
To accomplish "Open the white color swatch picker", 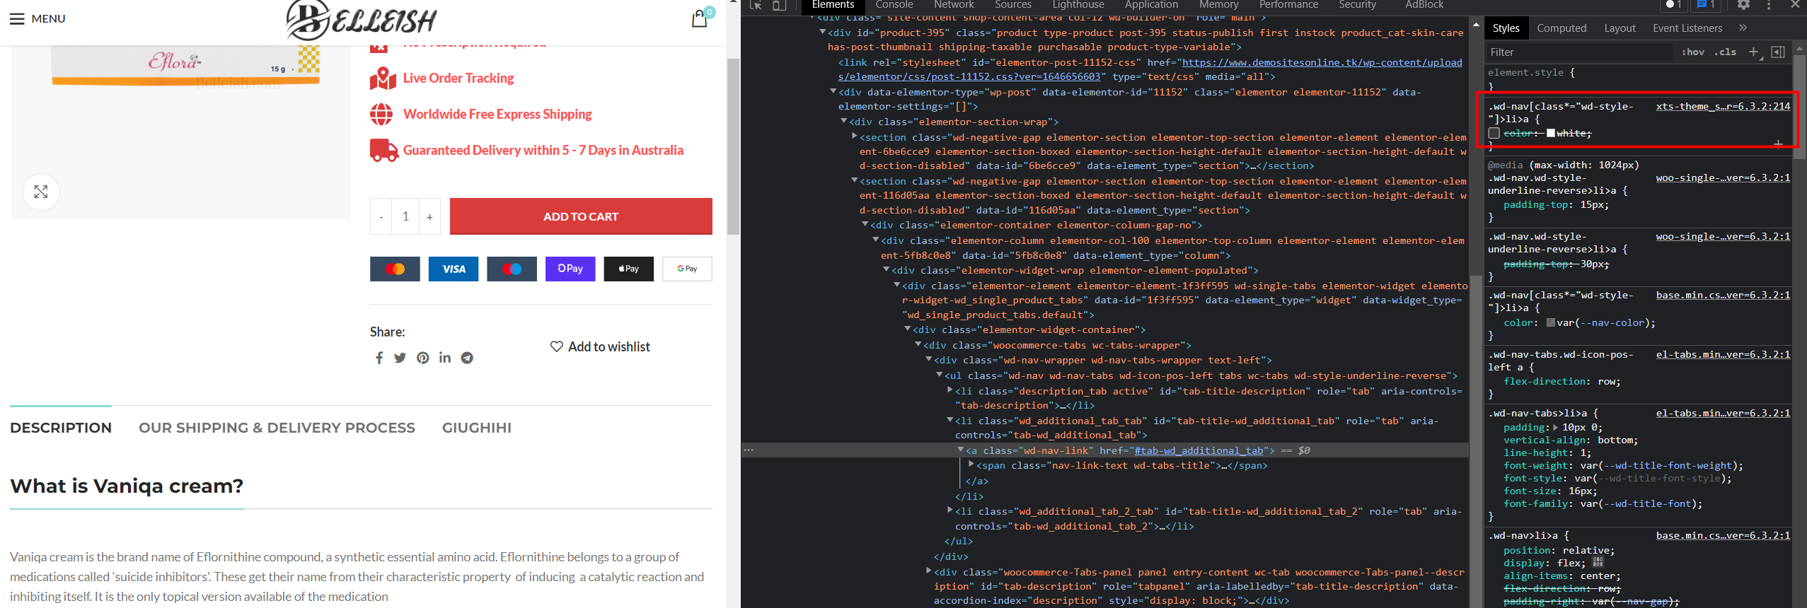I will (1551, 133).
